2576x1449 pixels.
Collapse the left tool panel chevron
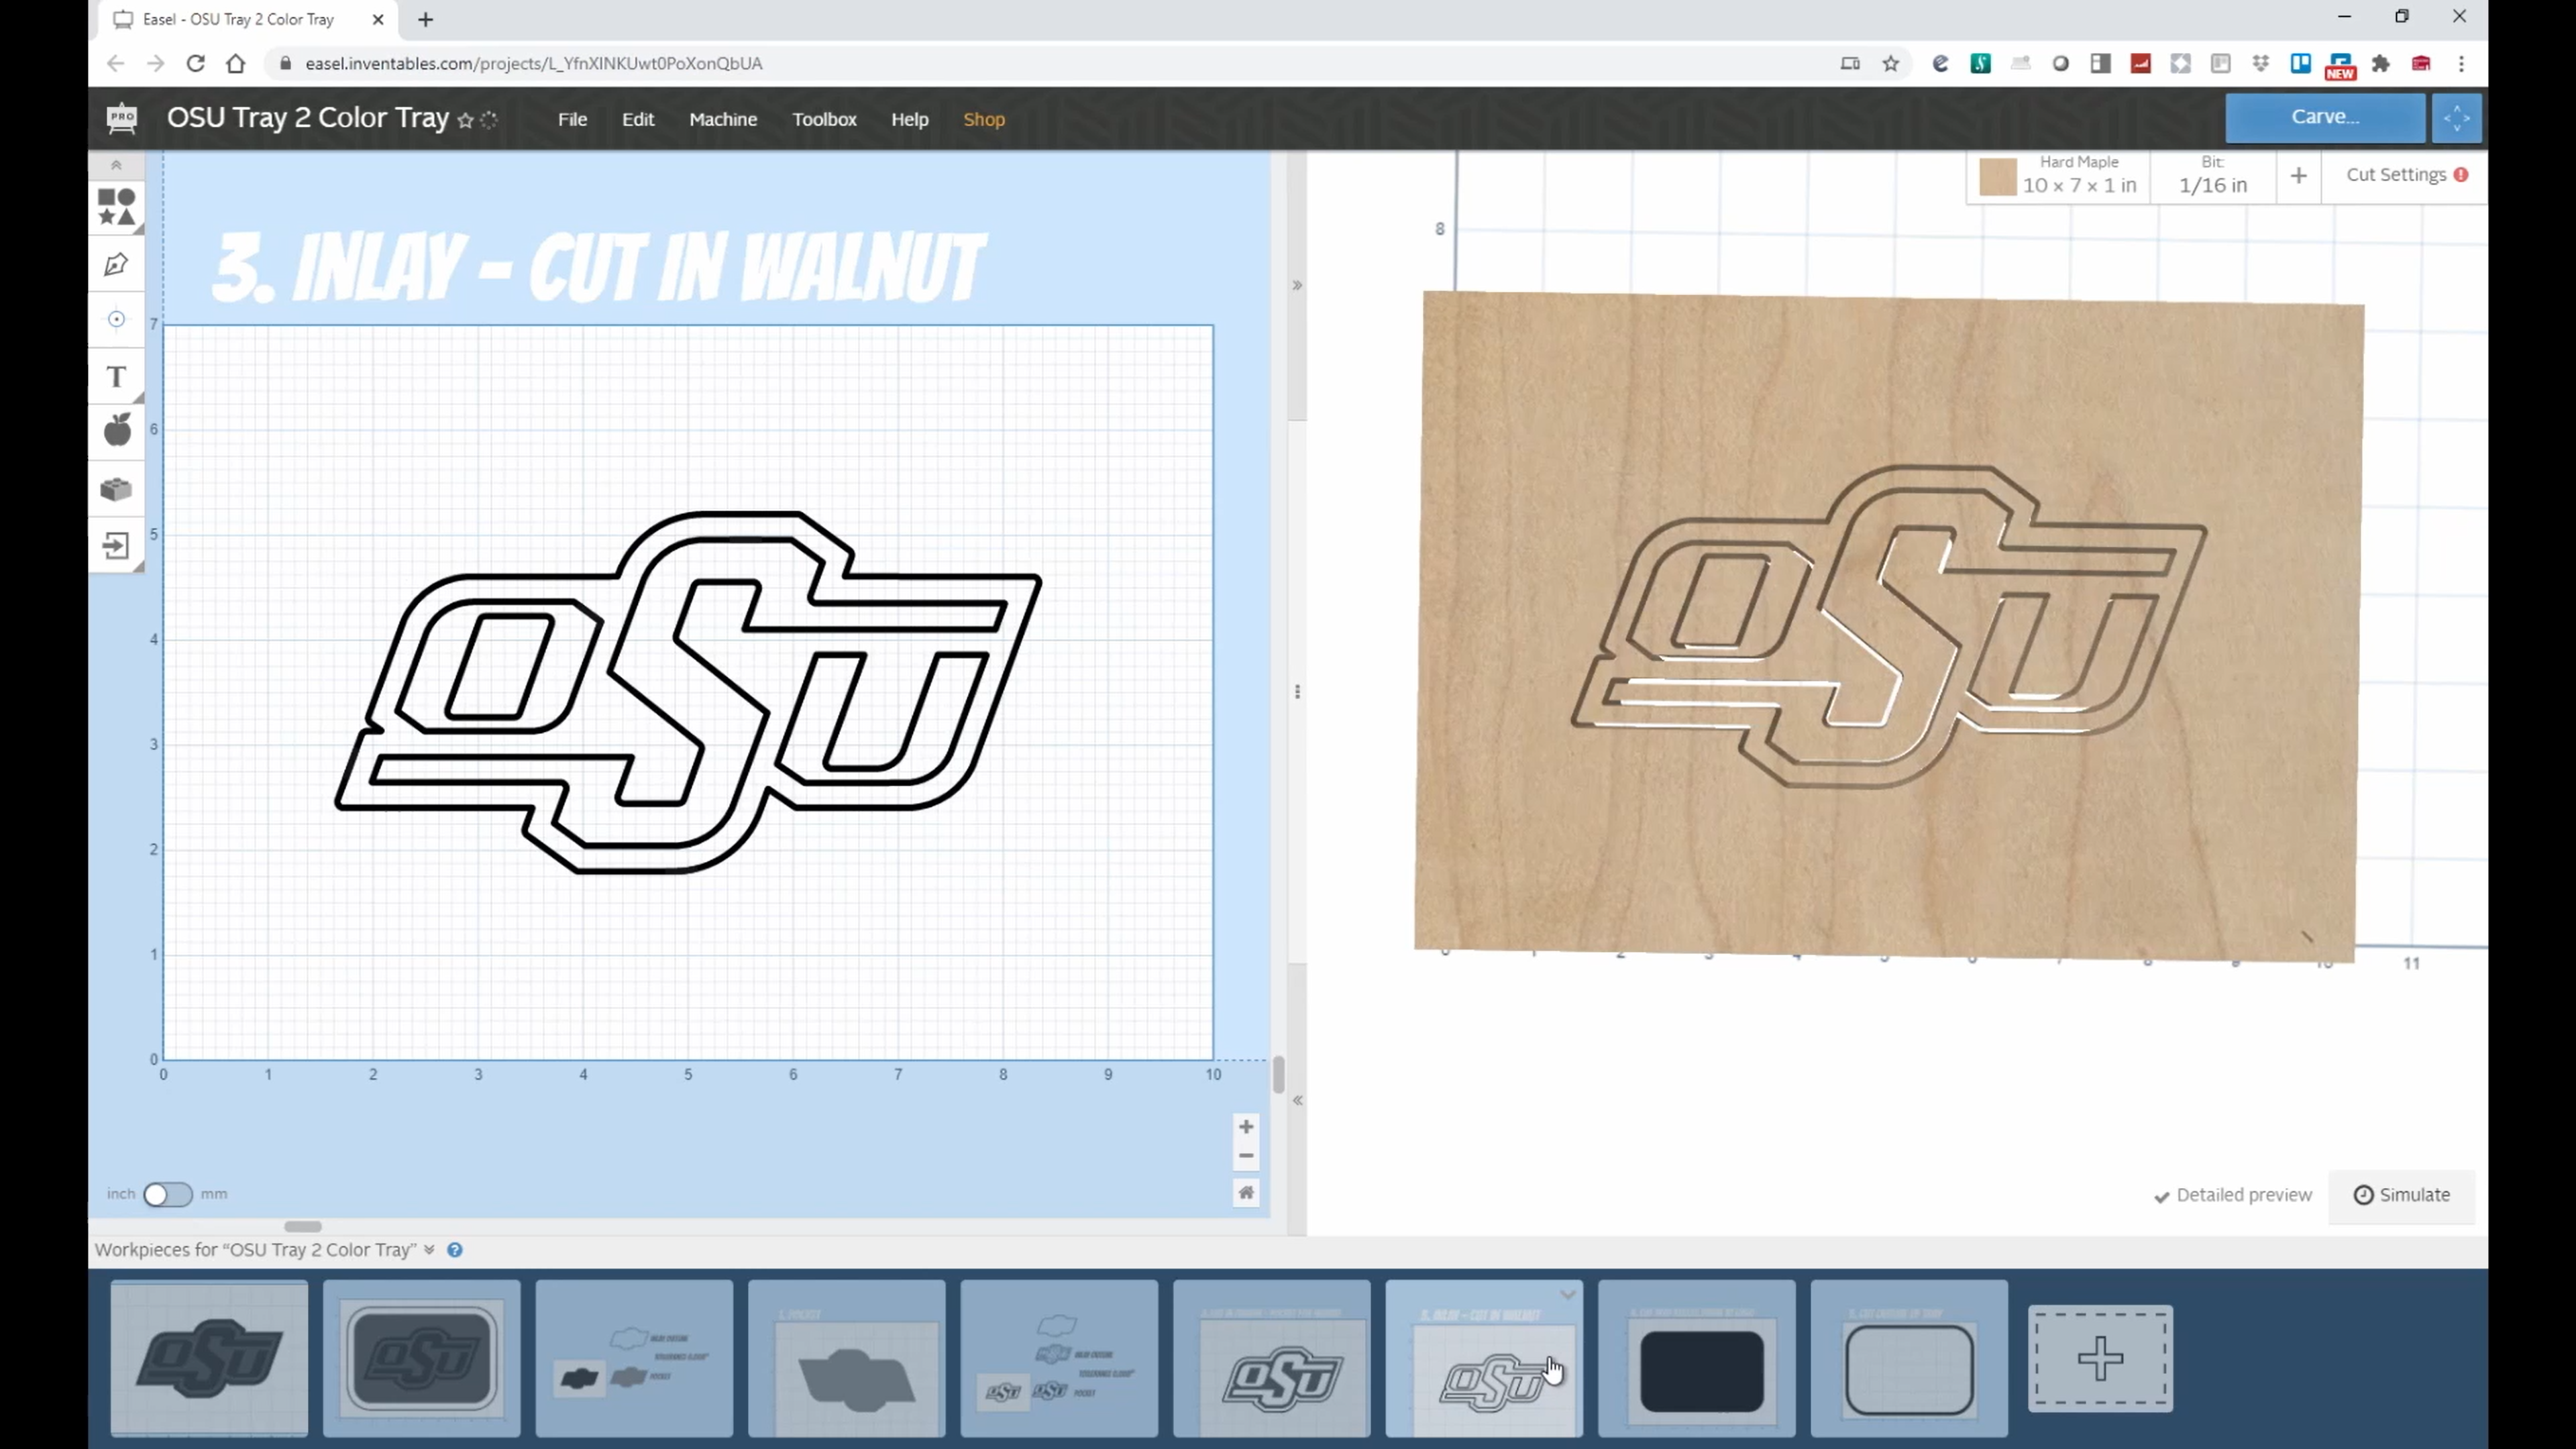pyautogui.click(x=116, y=165)
